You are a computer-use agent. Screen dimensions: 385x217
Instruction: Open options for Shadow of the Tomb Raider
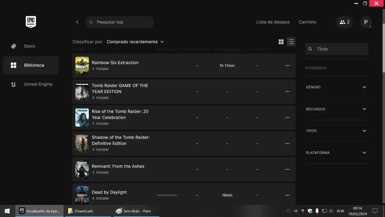(x=288, y=143)
